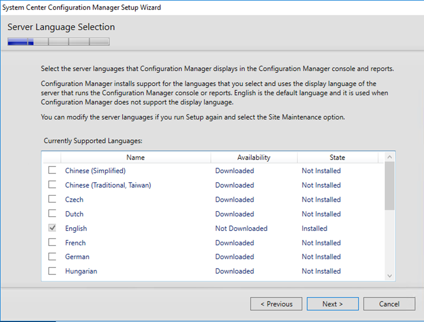This screenshot has width=424, height=322.
Task: Enable the German language checkbox
Action: 52,257
